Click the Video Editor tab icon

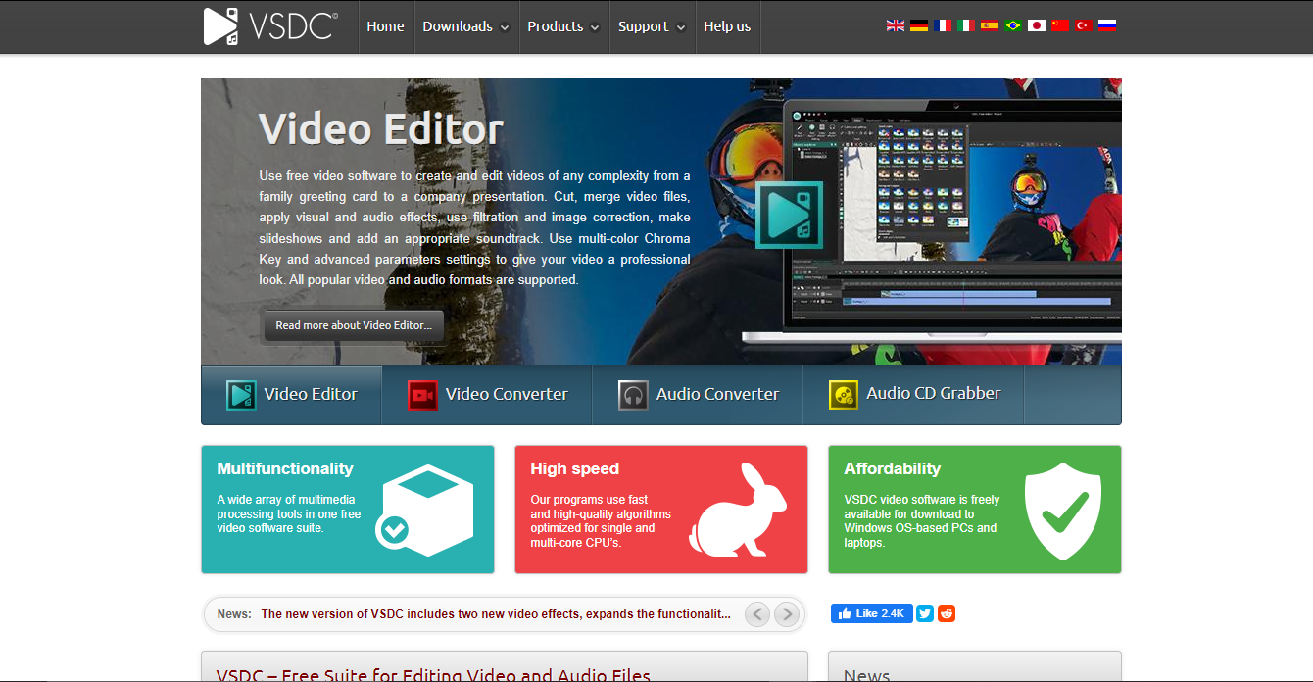(x=241, y=394)
